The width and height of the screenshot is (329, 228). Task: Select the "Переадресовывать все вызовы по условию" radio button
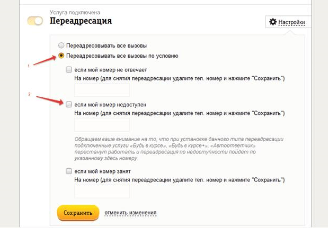pyautogui.click(x=62, y=56)
